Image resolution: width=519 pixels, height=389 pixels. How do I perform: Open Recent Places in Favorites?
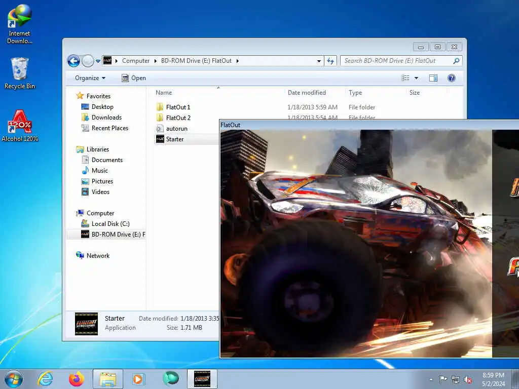[x=110, y=128]
